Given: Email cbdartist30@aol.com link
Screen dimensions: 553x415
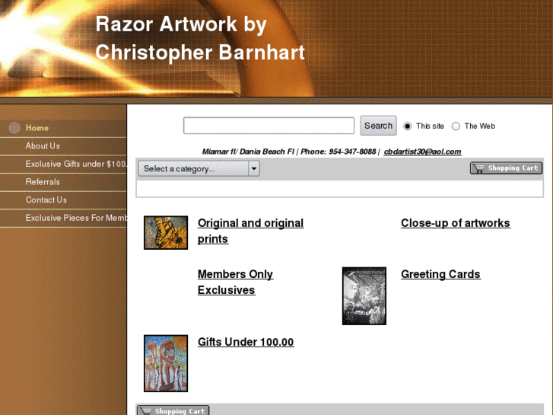Looking at the screenshot, I should click(x=422, y=152).
